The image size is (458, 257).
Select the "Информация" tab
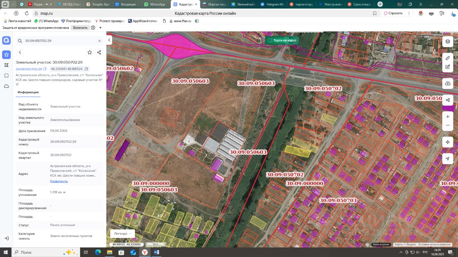[28, 92]
